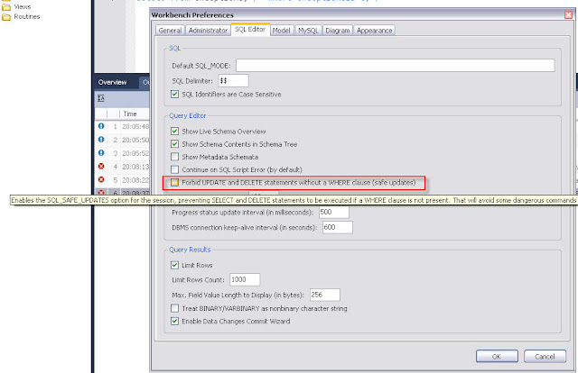Select the SQL Editor tab
Image resolution: width=578 pixels, height=373 pixels.
coord(250,30)
